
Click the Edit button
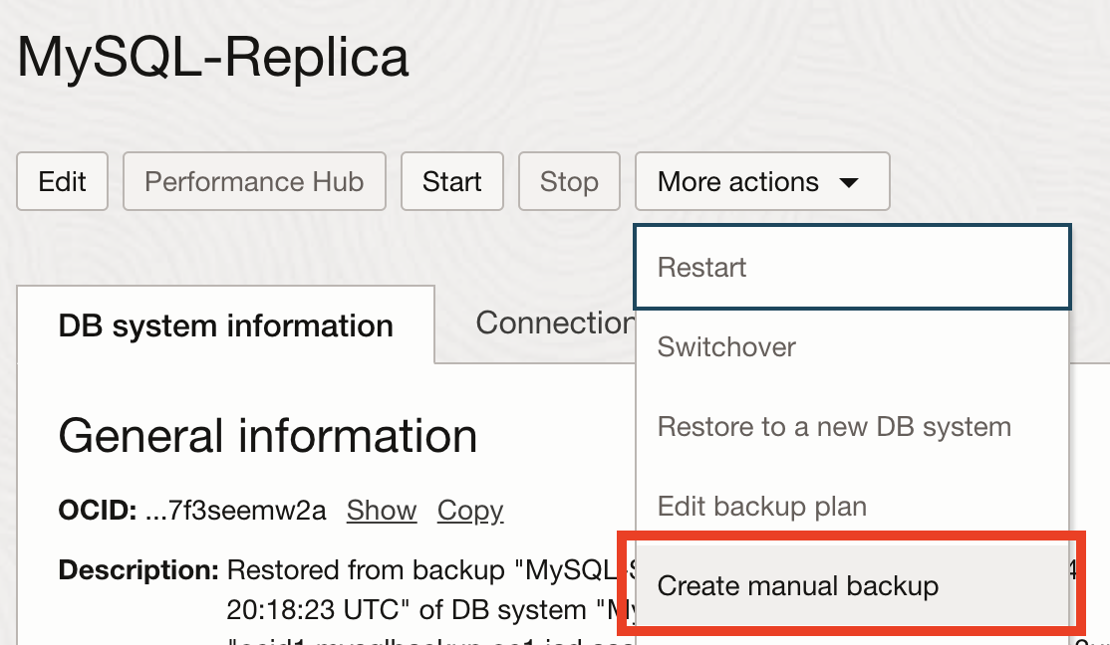(62, 181)
